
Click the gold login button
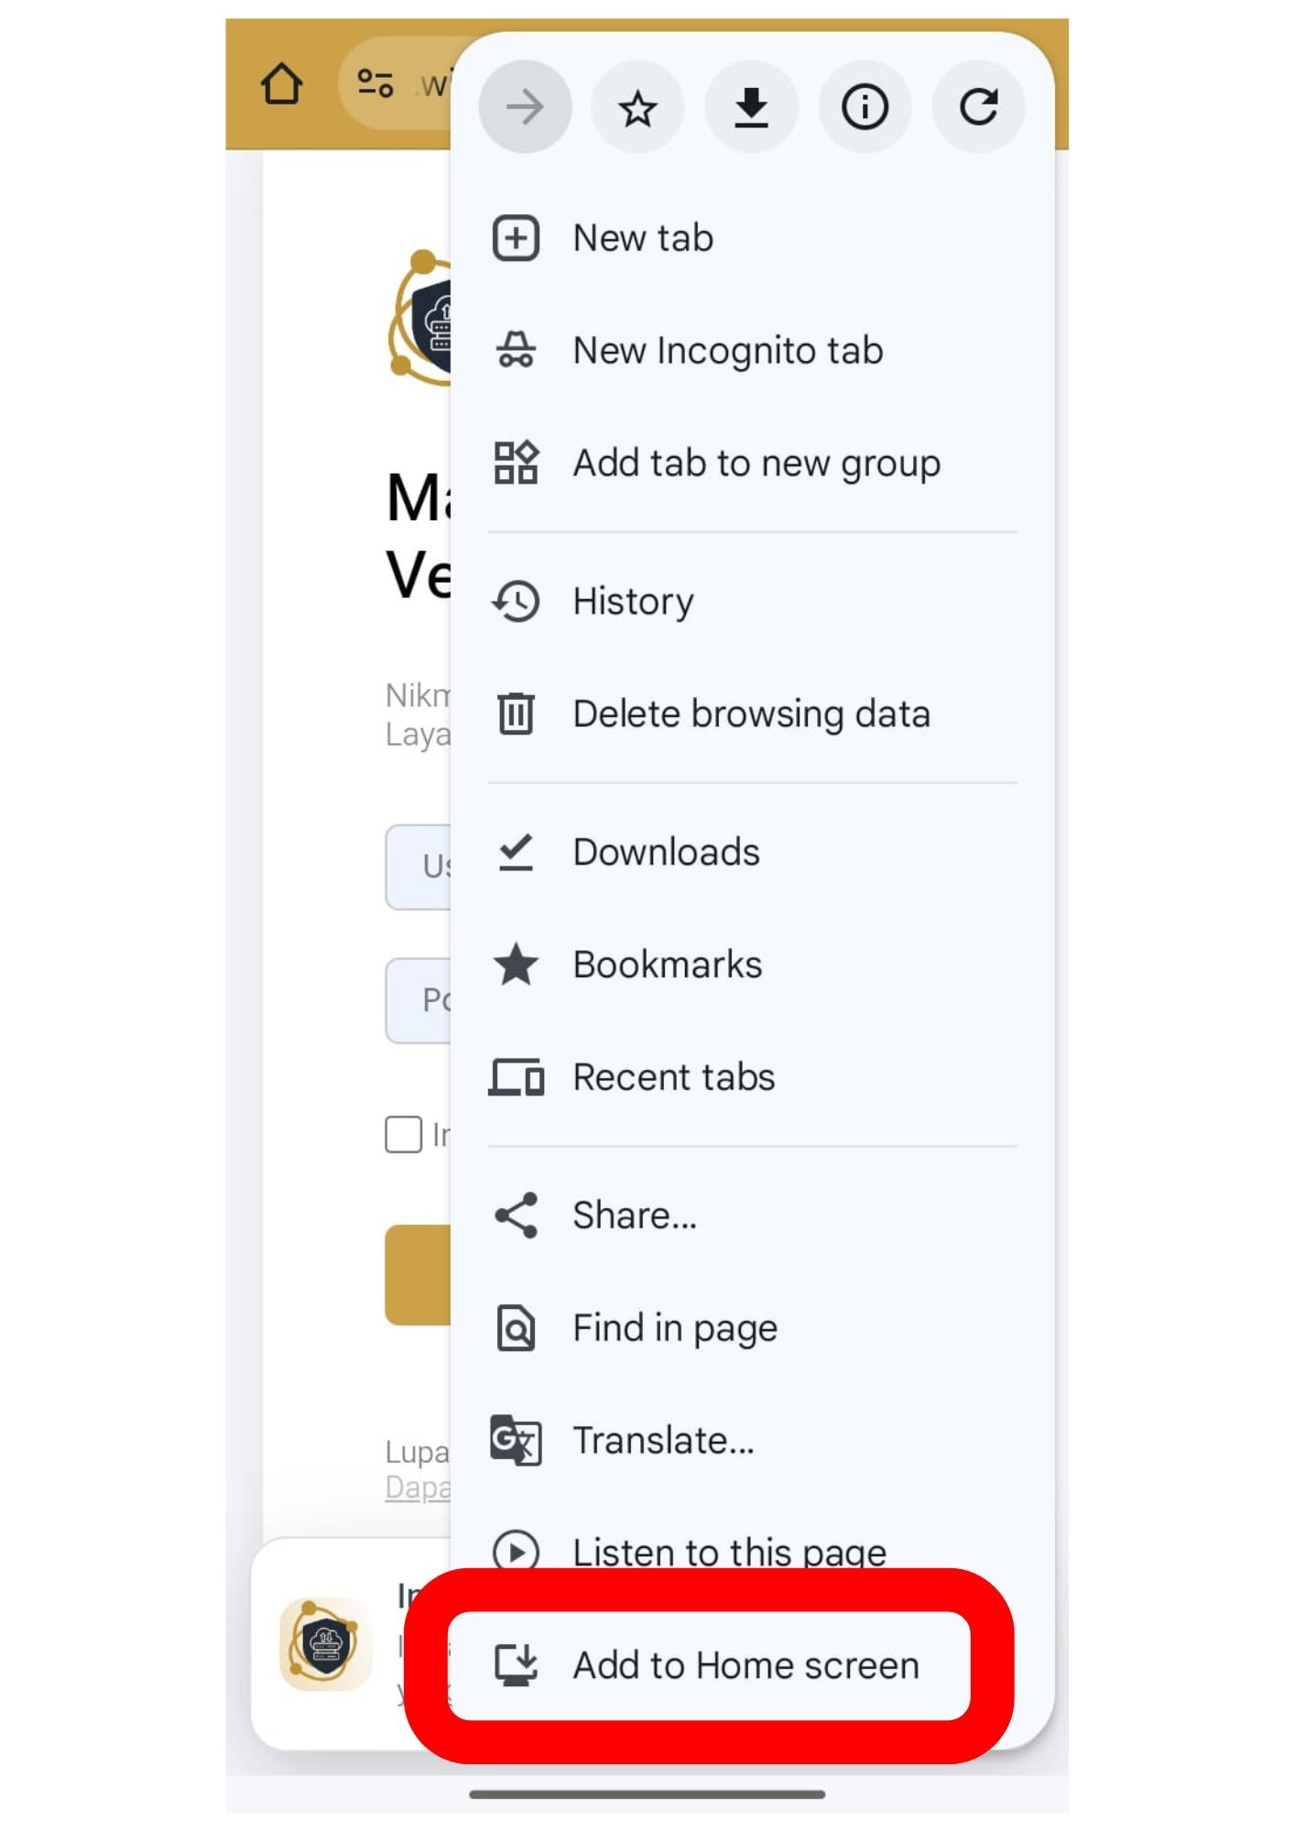pos(419,1275)
